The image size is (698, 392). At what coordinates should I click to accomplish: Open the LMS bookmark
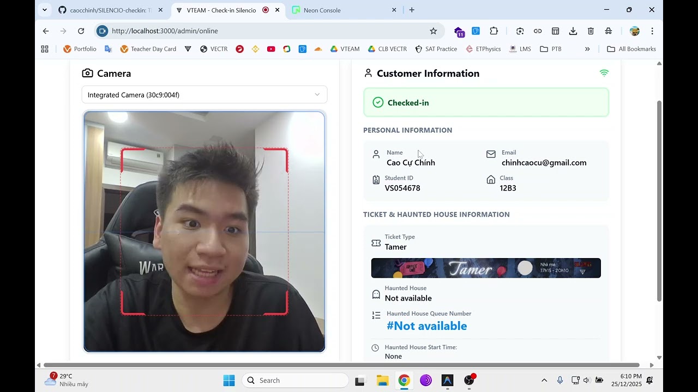pyautogui.click(x=520, y=49)
